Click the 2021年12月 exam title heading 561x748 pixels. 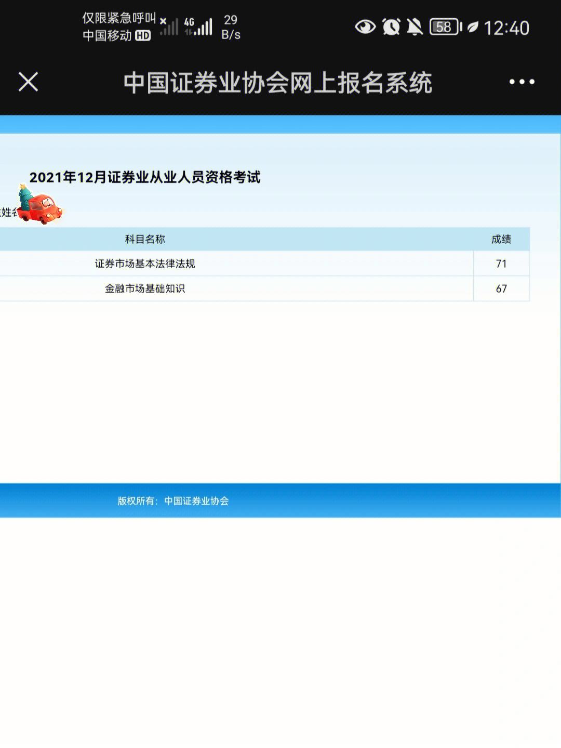tap(145, 177)
